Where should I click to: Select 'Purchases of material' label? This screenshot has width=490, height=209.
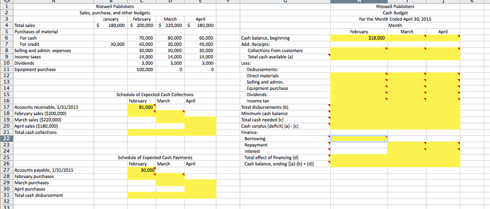point(36,32)
